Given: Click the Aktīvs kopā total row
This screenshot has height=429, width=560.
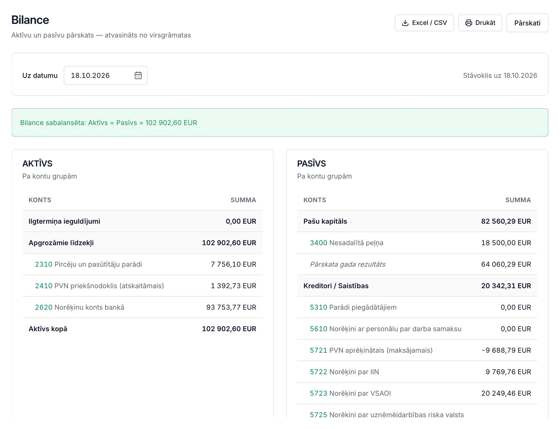Looking at the screenshot, I should [x=142, y=329].
